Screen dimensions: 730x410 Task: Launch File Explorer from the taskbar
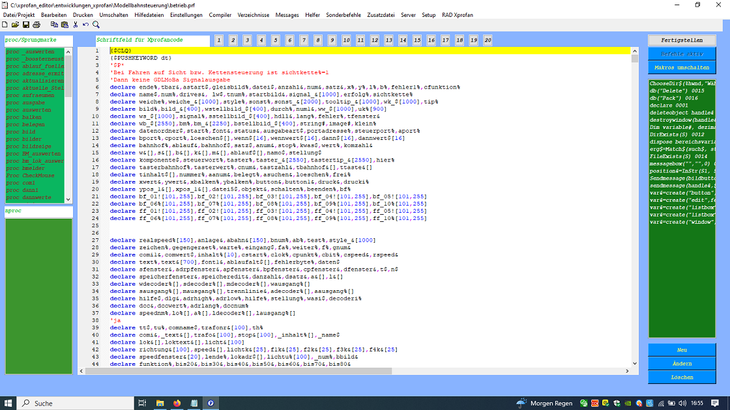point(160,403)
